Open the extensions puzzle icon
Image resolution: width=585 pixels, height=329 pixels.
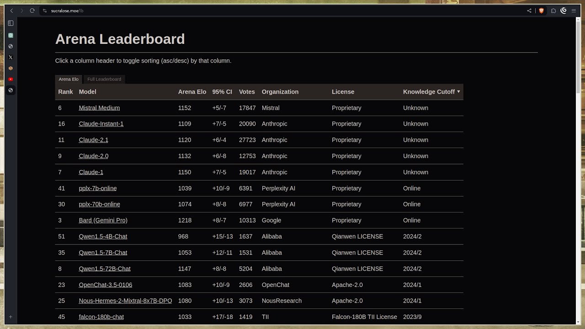553,11
